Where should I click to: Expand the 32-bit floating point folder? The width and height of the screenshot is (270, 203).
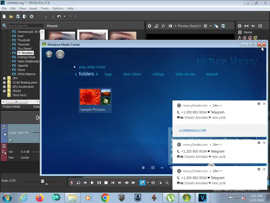click(x=4, y=82)
